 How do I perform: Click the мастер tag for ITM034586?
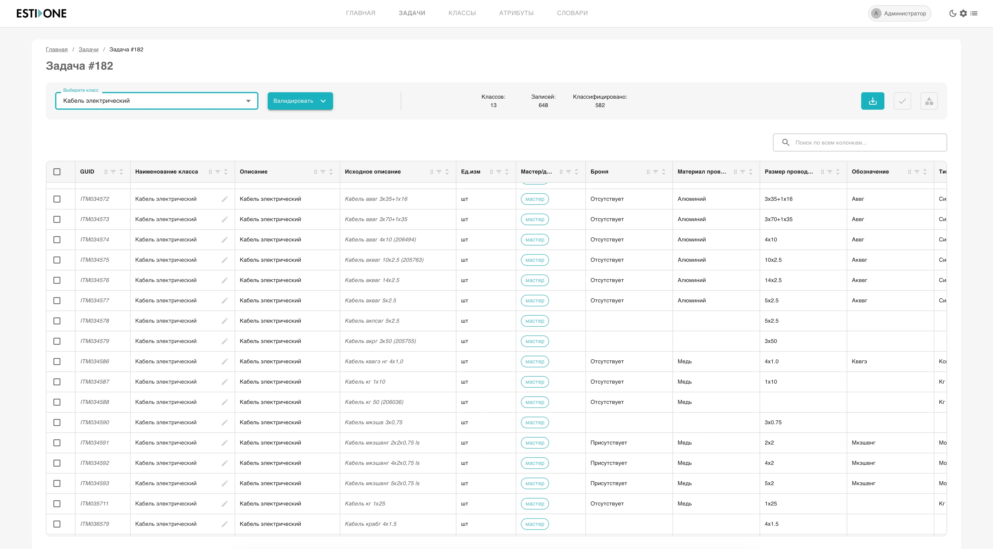tap(534, 361)
